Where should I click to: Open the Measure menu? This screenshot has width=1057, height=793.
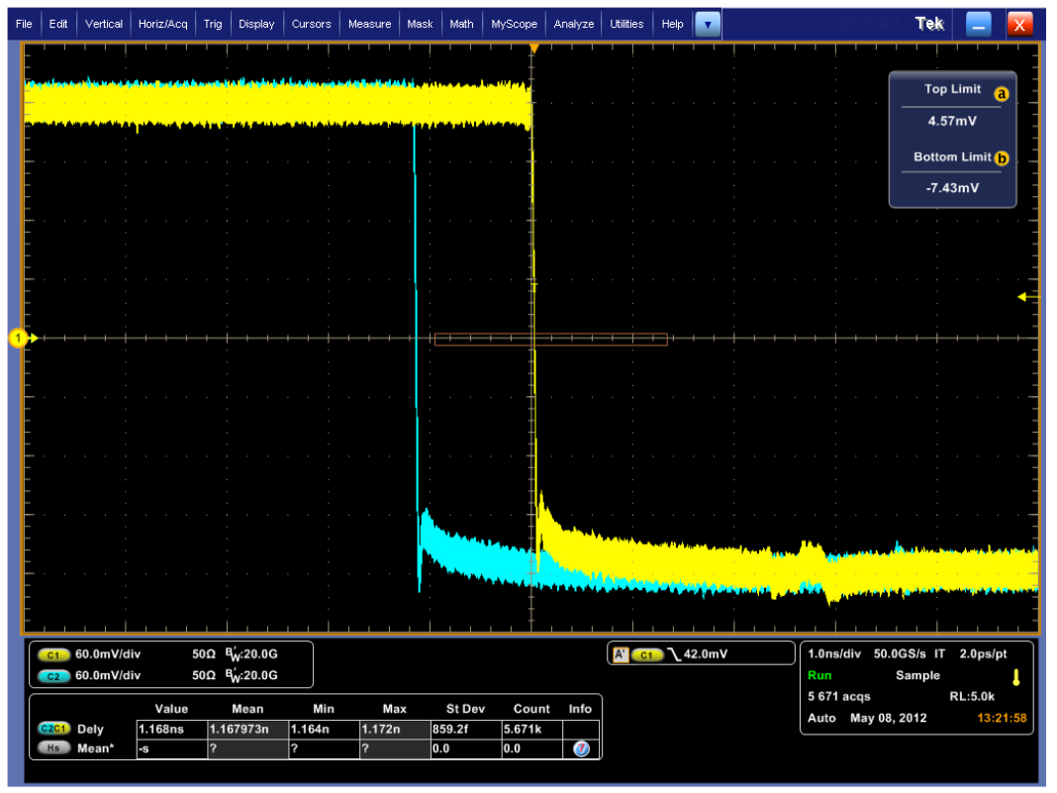coord(369,24)
